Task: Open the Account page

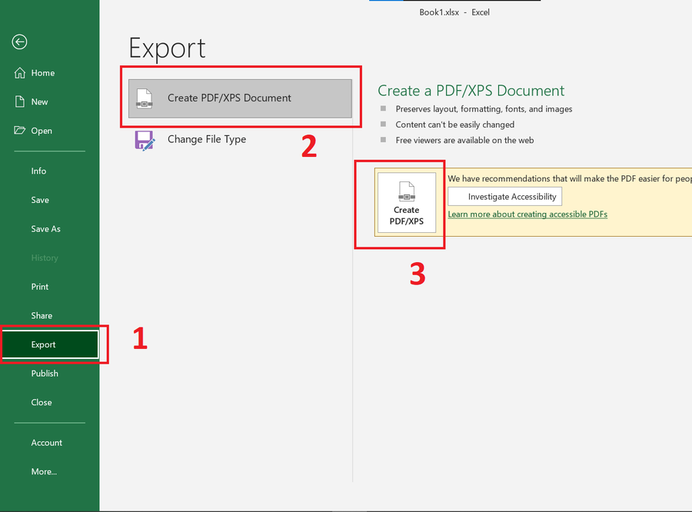Action: pos(46,443)
